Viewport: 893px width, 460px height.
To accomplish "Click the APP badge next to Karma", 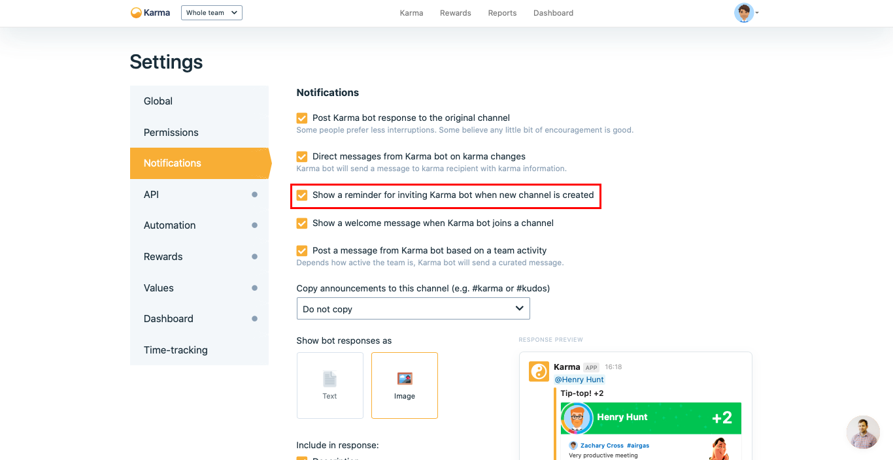I will click(x=591, y=368).
